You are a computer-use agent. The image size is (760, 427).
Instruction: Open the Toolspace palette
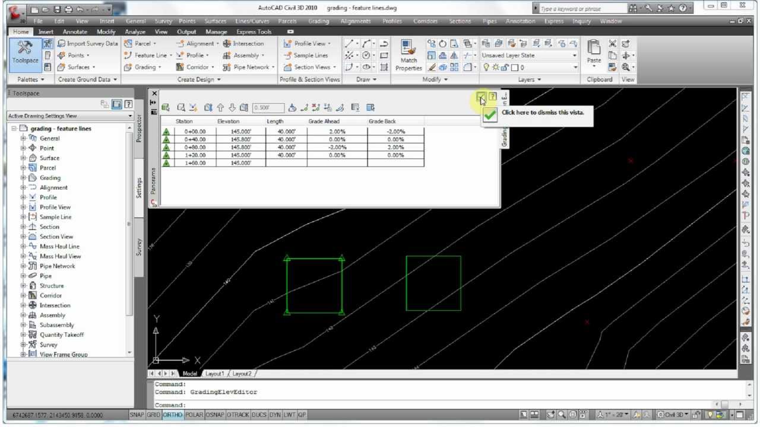24,53
